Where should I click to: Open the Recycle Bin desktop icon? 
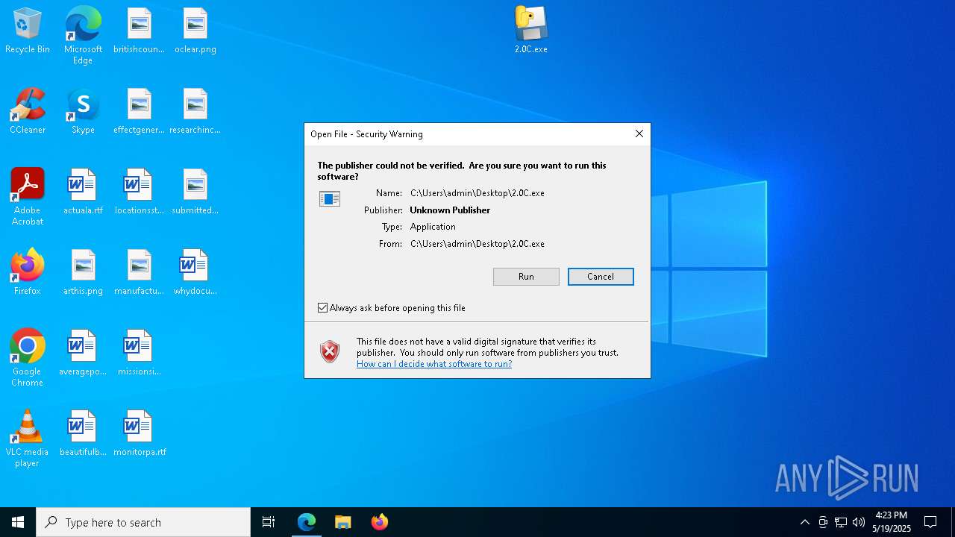click(x=28, y=31)
